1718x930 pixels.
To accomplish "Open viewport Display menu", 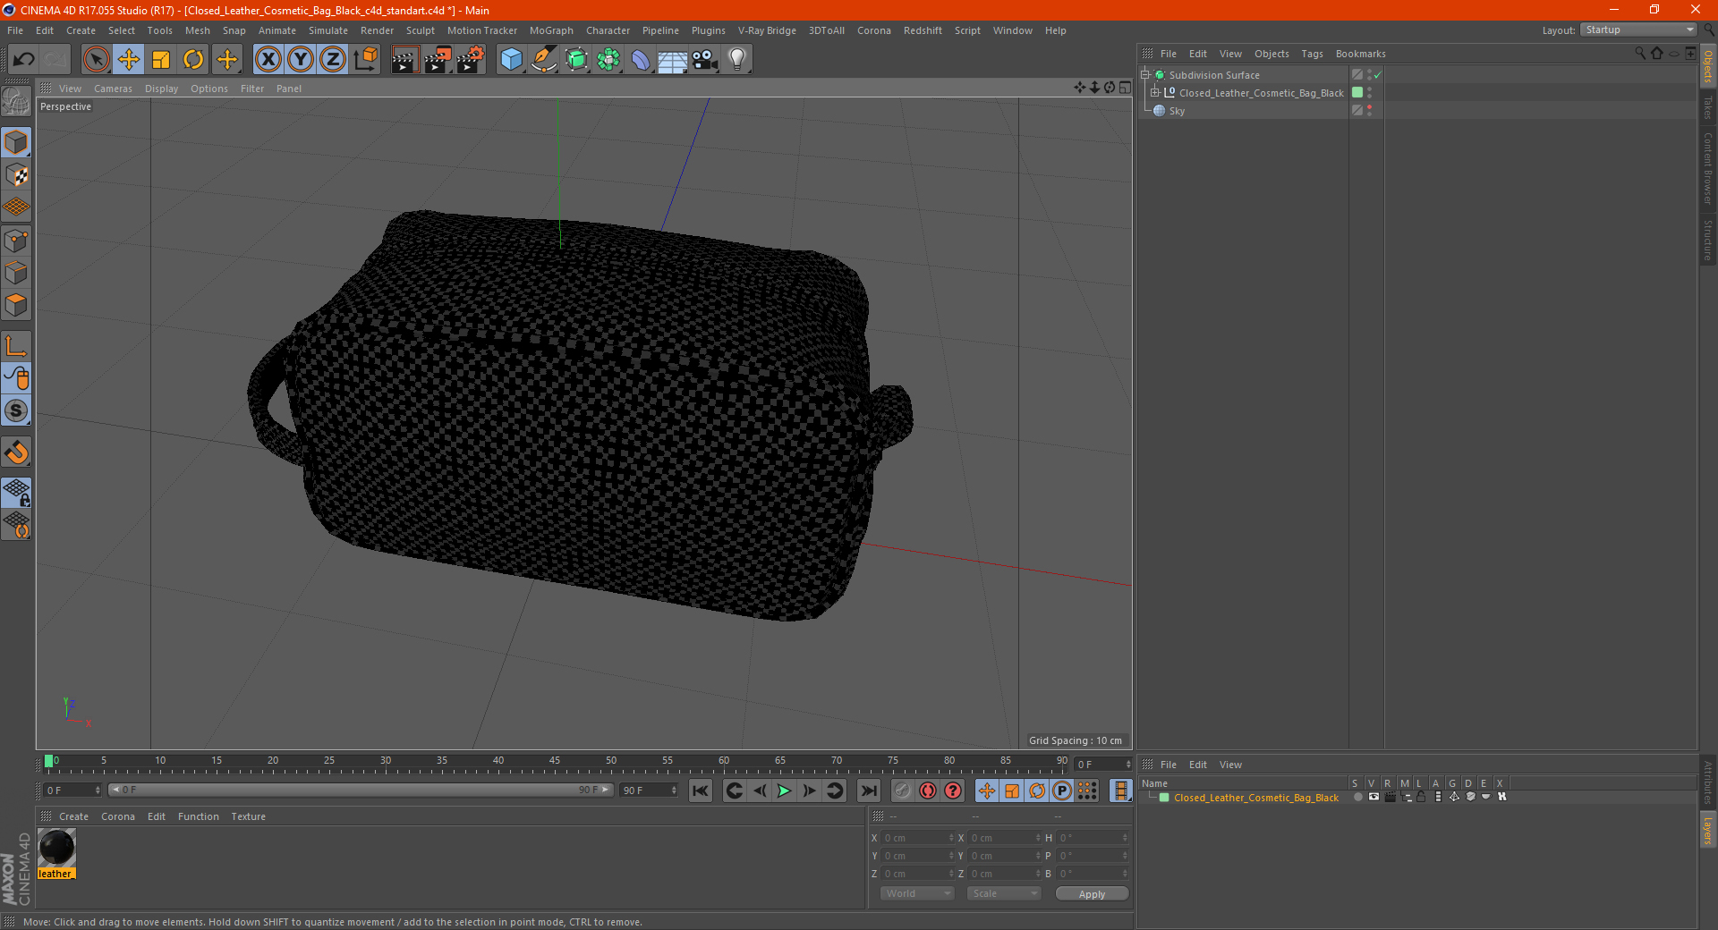I will pyautogui.click(x=161, y=89).
